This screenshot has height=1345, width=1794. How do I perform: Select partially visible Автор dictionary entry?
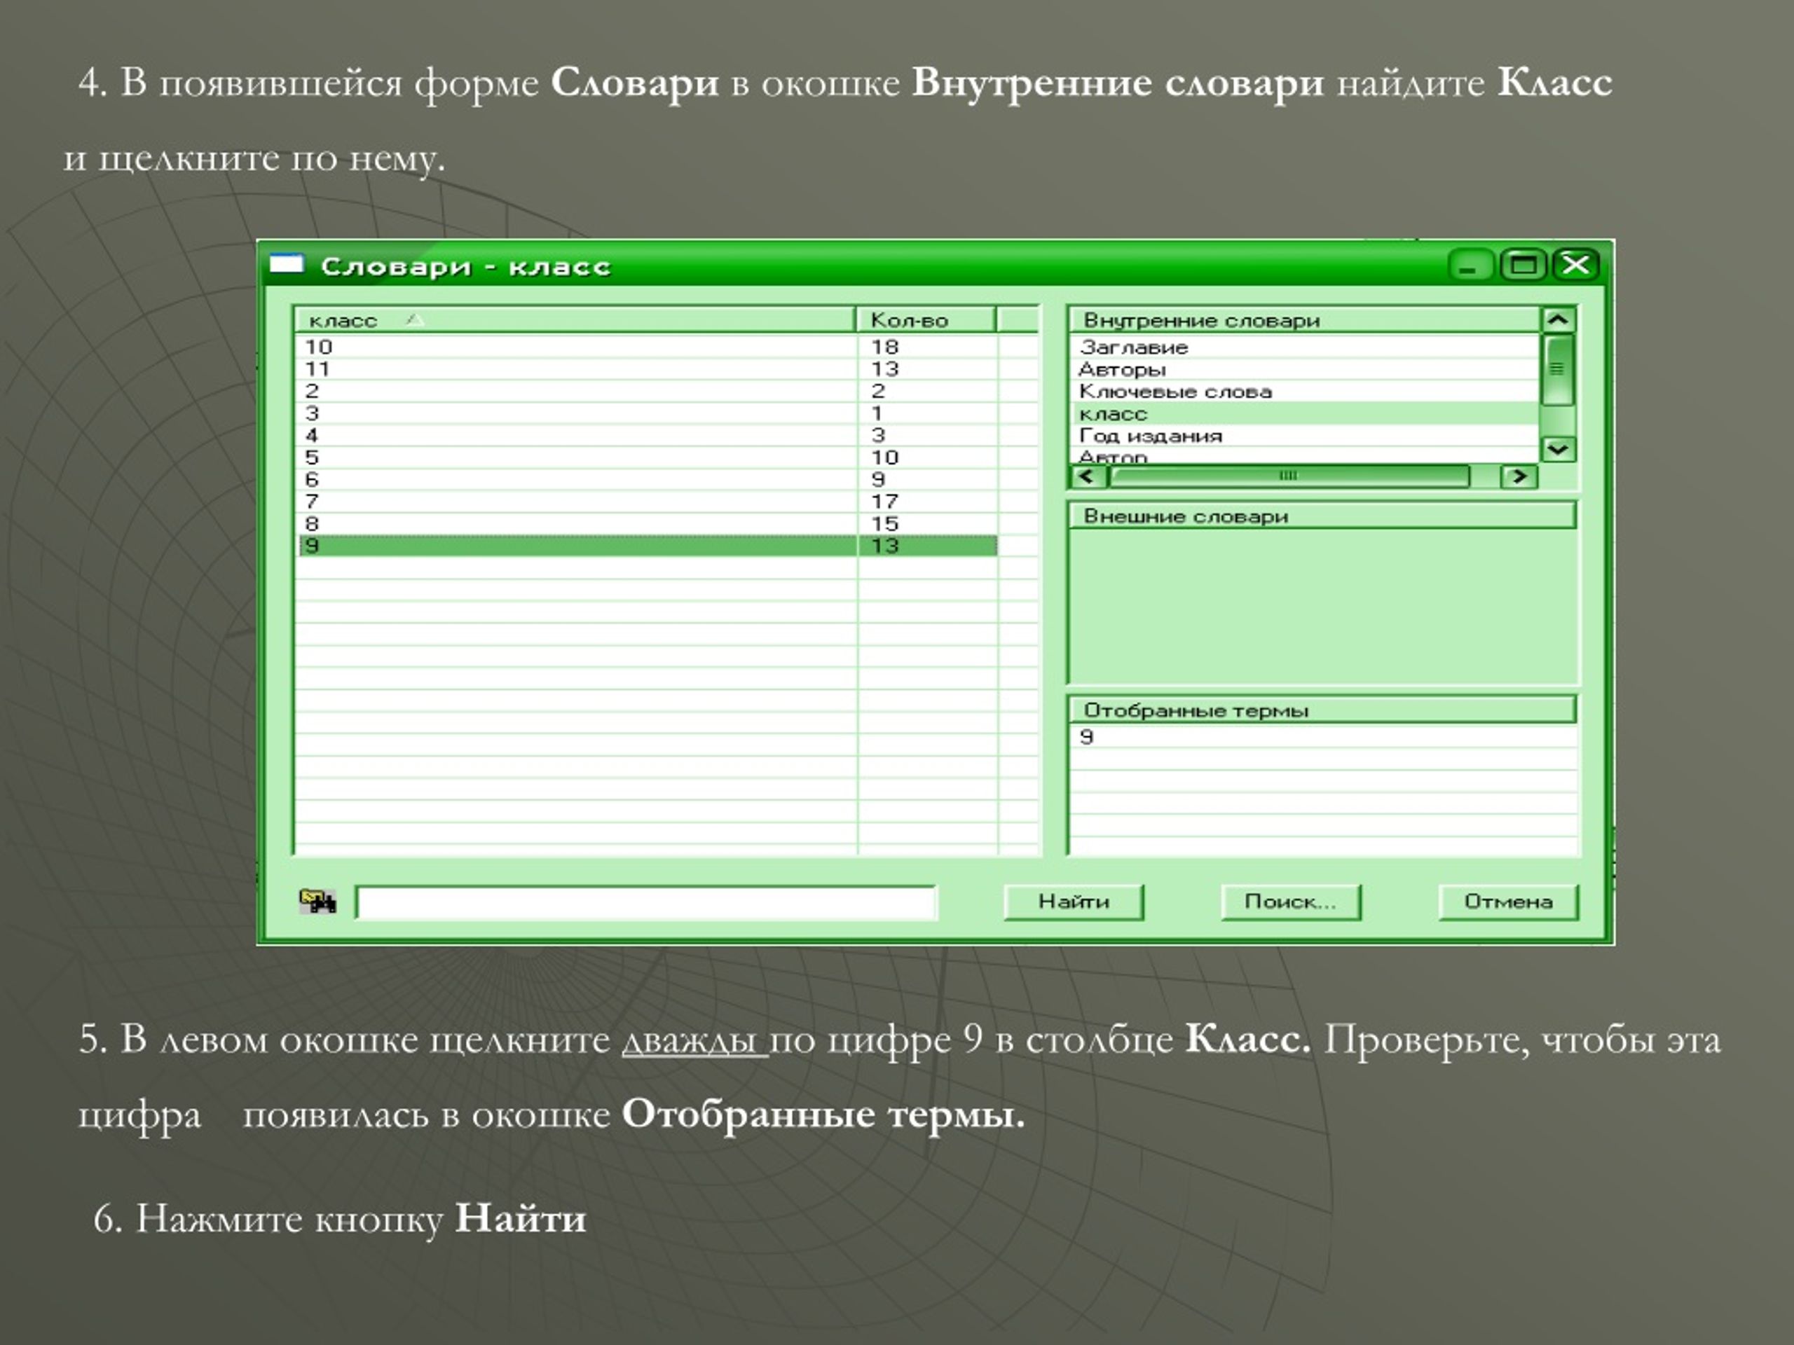click(x=1304, y=455)
